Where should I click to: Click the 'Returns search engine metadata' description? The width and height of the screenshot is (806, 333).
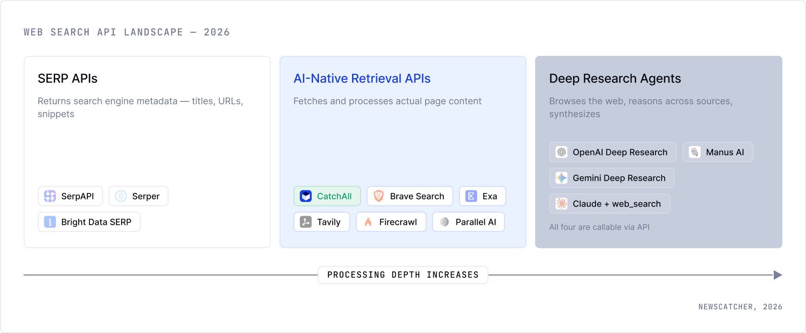click(141, 107)
